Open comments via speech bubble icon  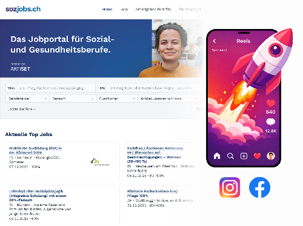[271, 122]
